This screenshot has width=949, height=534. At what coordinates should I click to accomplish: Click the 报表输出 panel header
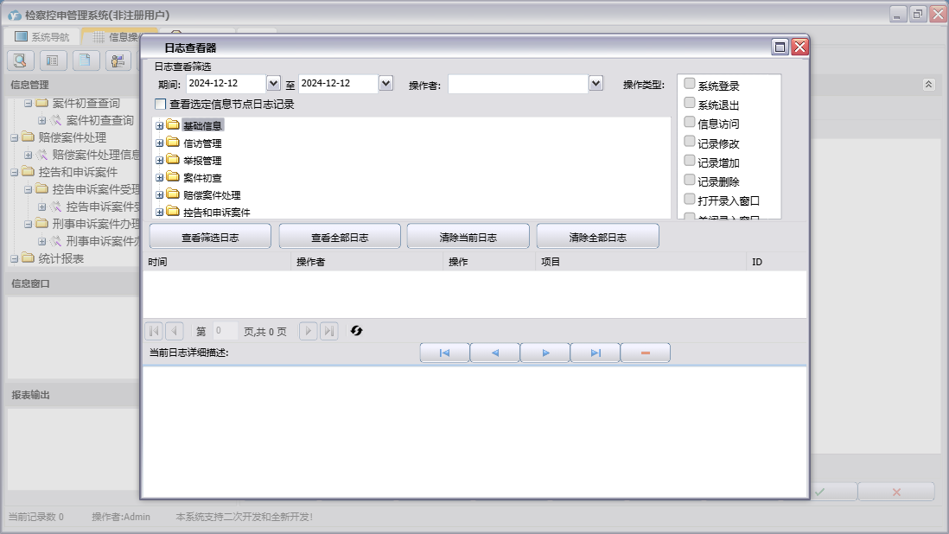pos(73,395)
